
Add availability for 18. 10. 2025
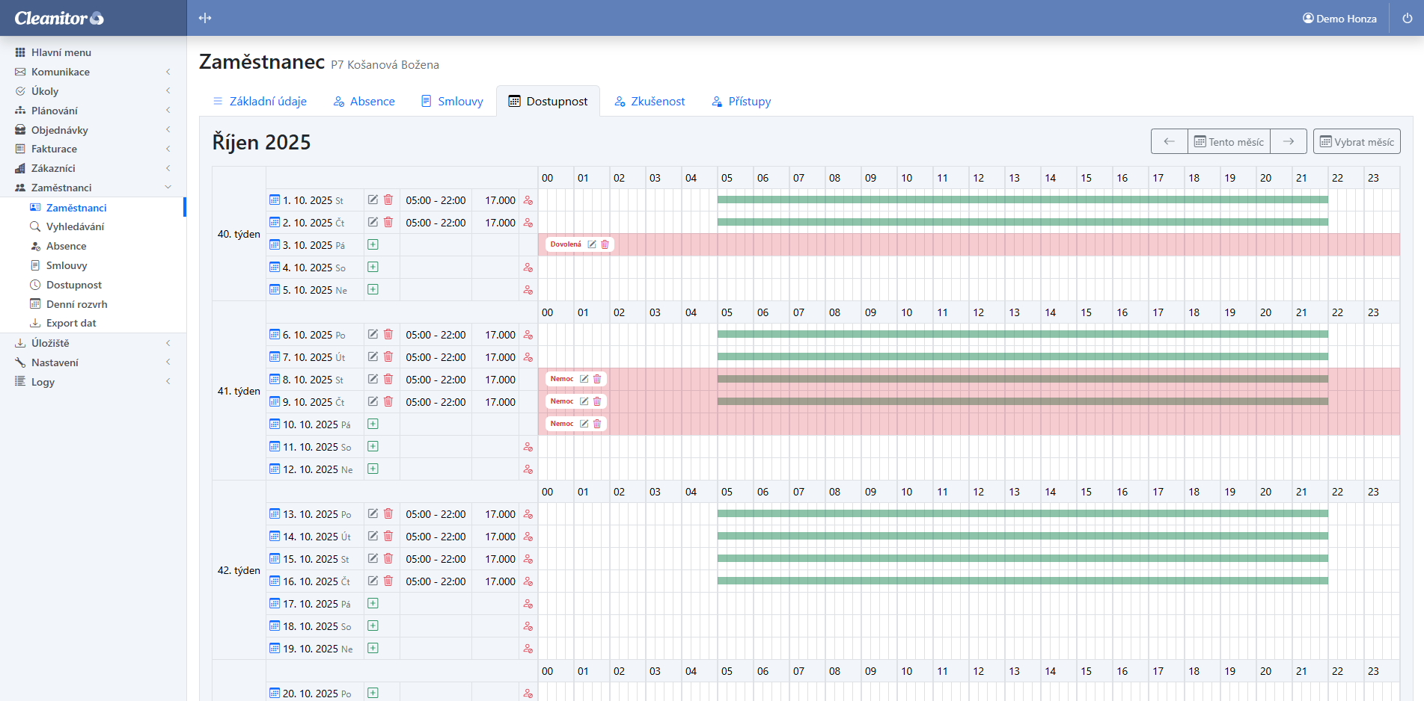(373, 626)
